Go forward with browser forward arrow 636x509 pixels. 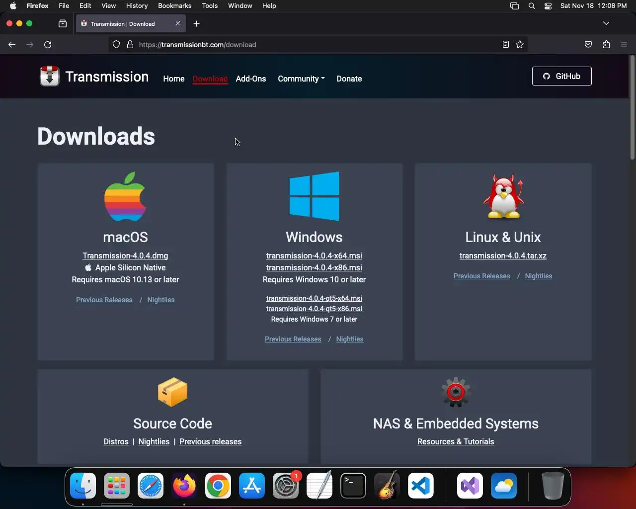pyautogui.click(x=30, y=44)
